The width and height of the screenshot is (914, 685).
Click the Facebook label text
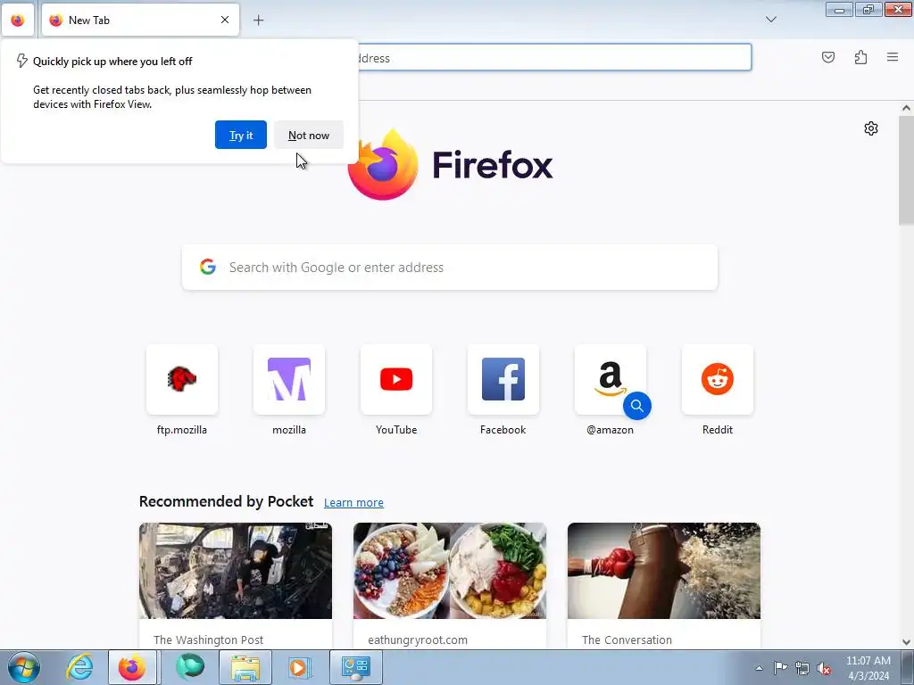click(x=503, y=430)
